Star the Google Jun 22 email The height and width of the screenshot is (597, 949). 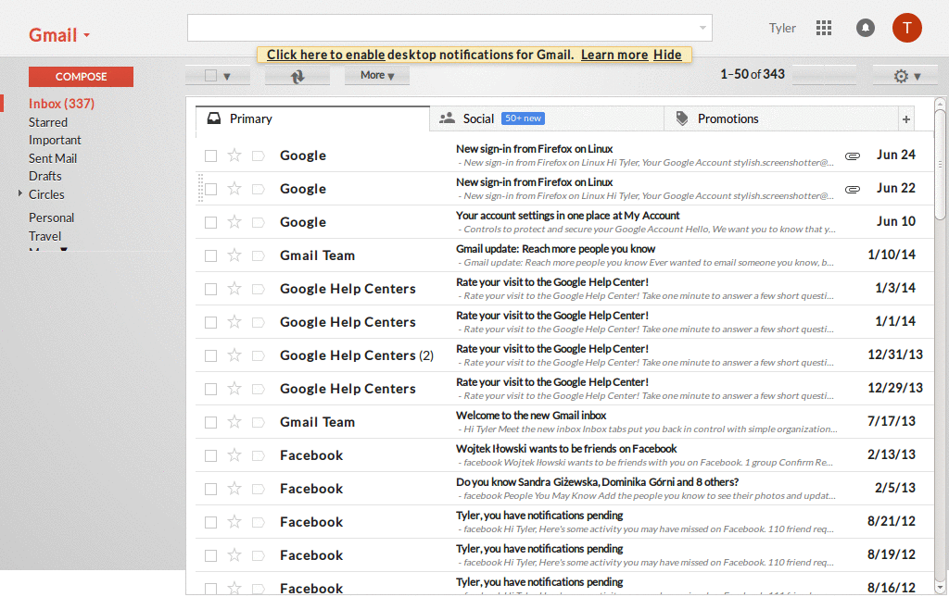click(234, 189)
